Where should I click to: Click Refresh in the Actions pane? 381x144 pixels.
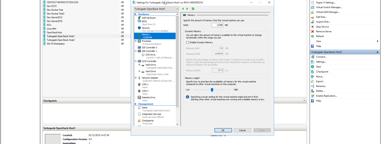pos(320,36)
